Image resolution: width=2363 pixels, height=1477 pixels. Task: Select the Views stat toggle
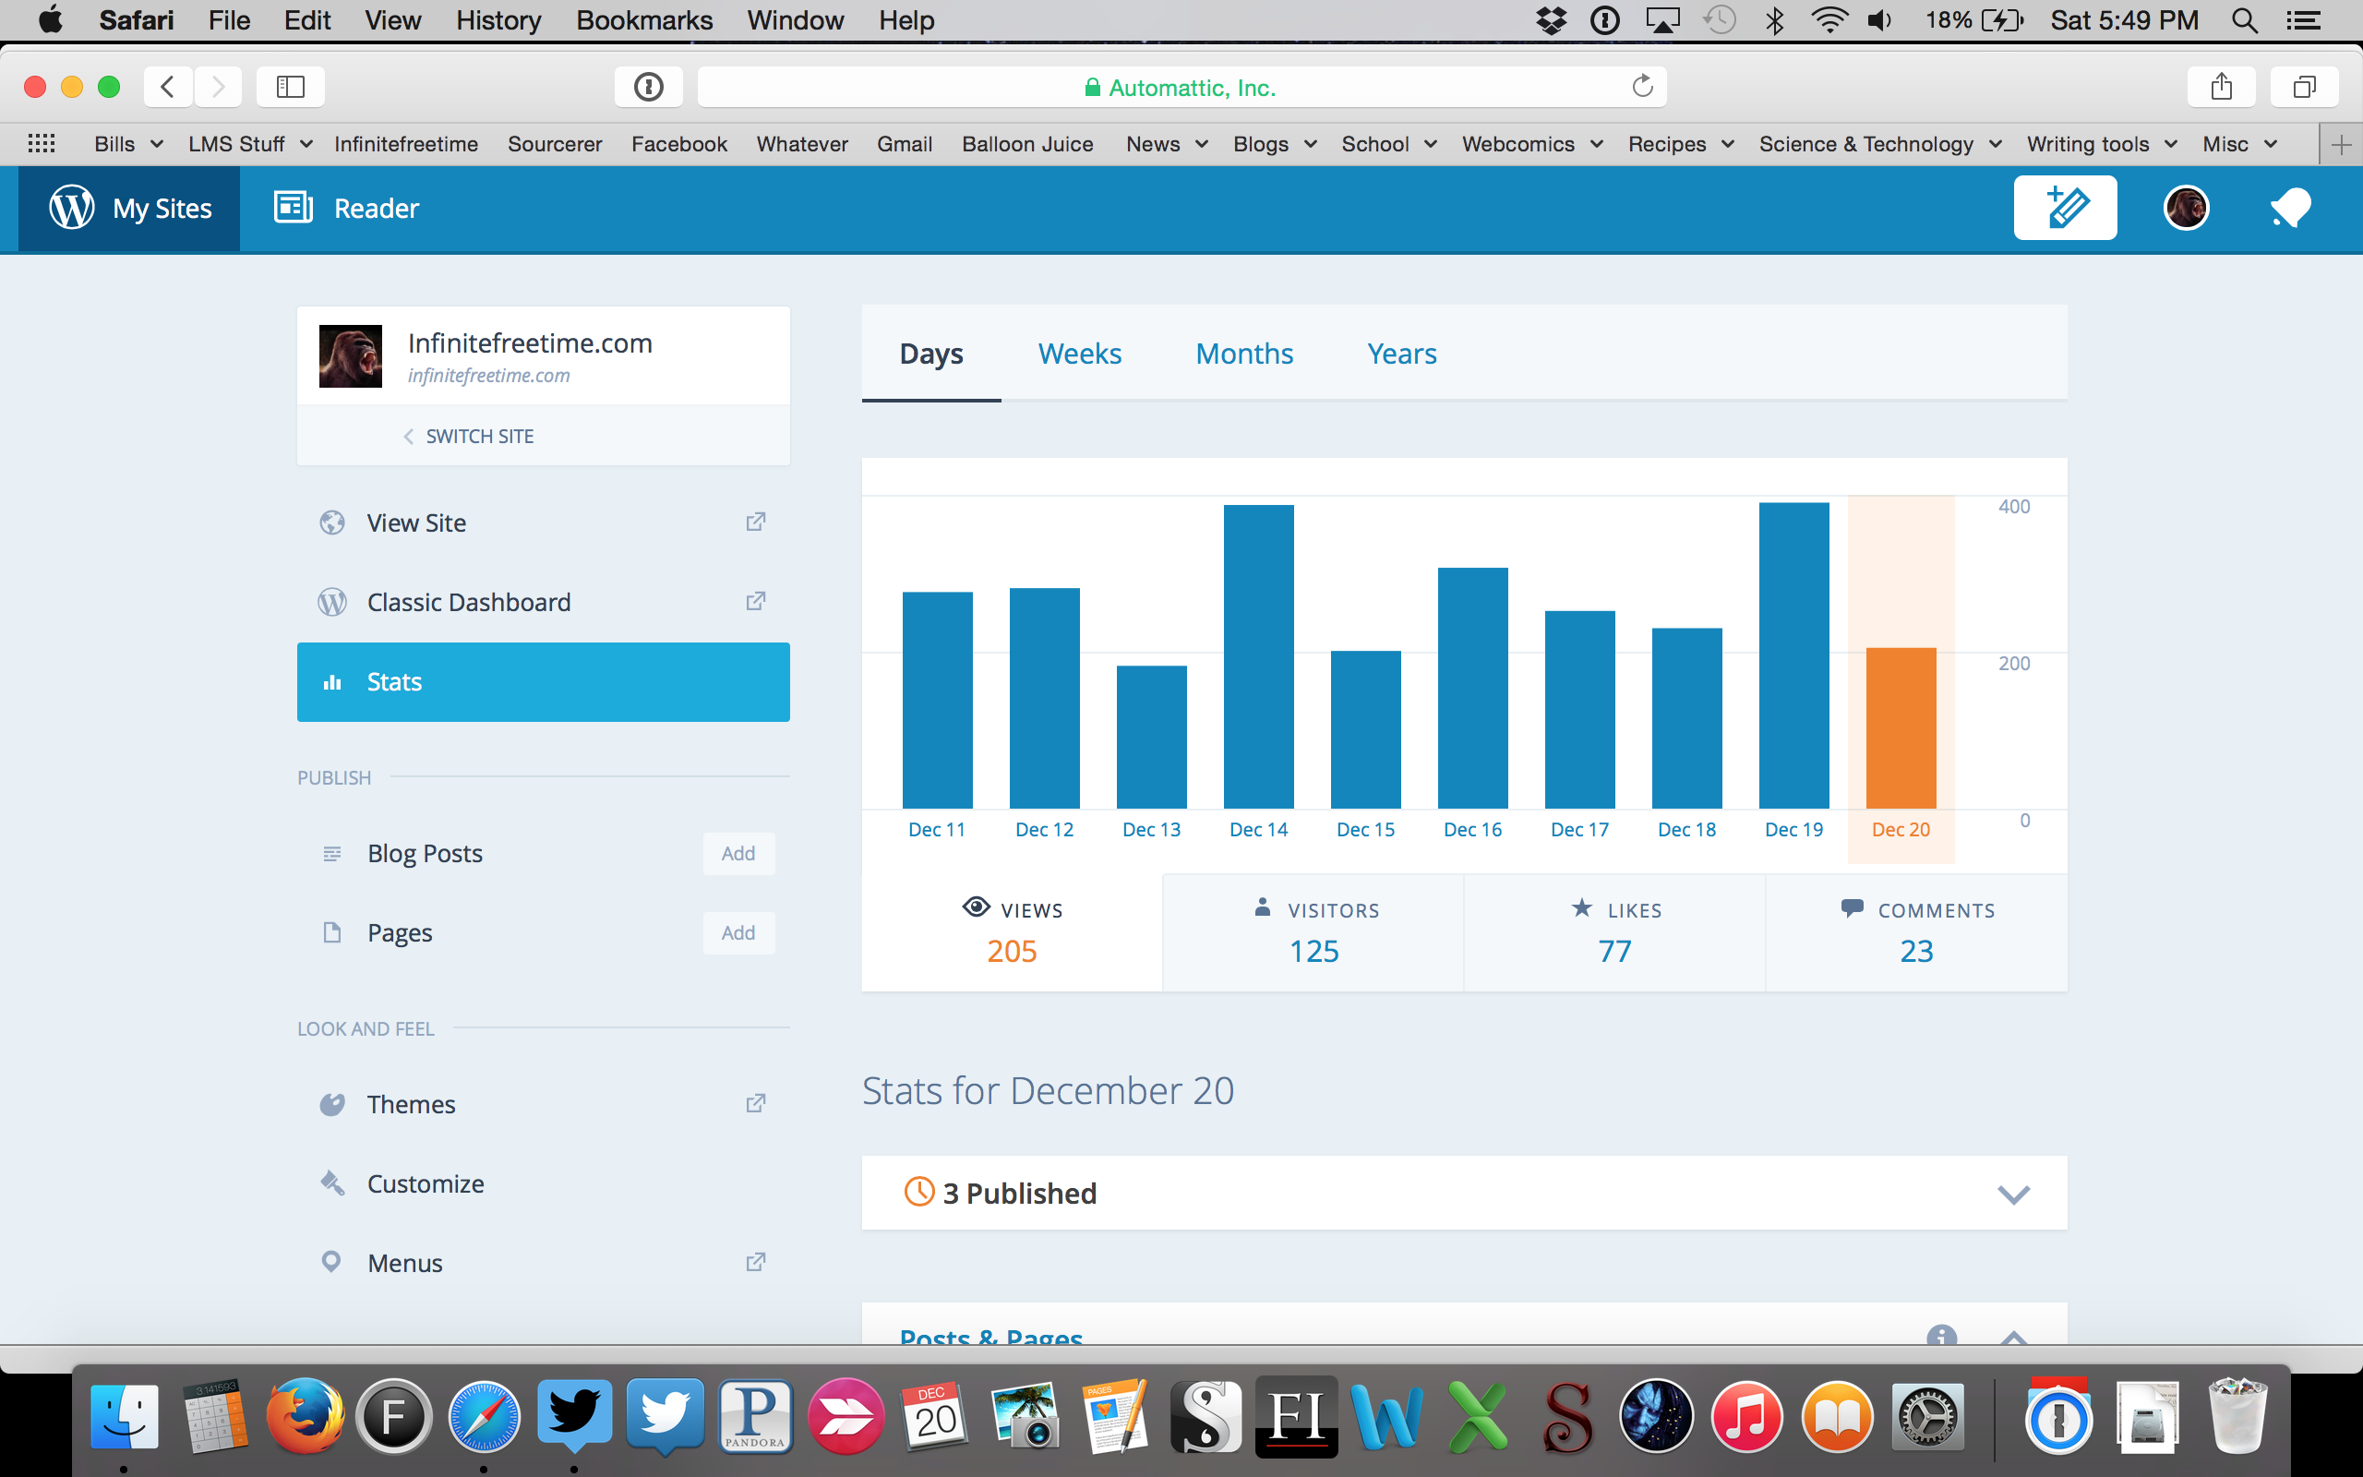pyautogui.click(x=1012, y=932)
